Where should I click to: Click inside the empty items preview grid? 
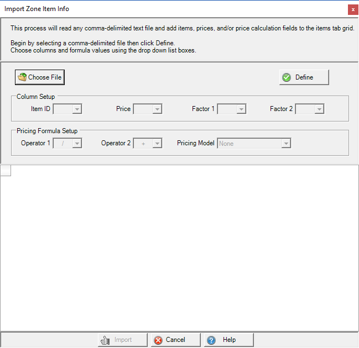coord(179,249)
